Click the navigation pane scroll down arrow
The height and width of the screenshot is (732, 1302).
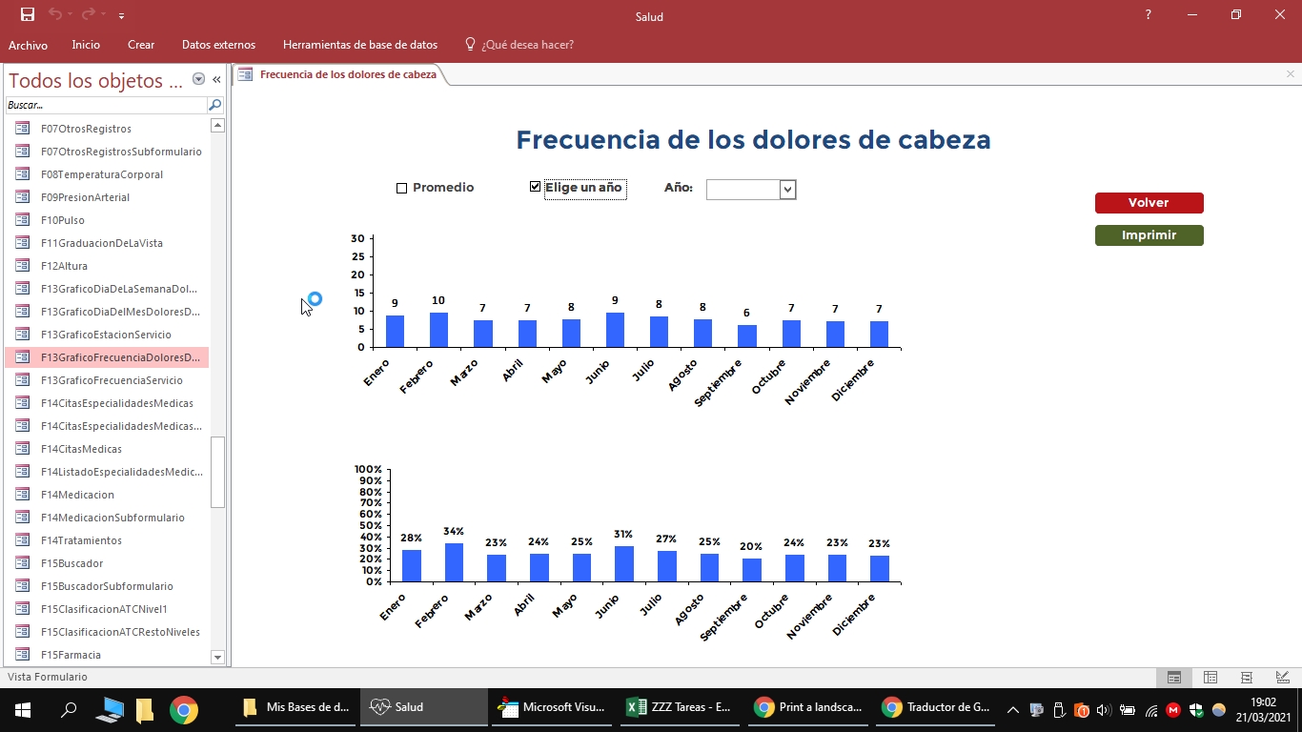pyautogui.click(x=217, y=657)
